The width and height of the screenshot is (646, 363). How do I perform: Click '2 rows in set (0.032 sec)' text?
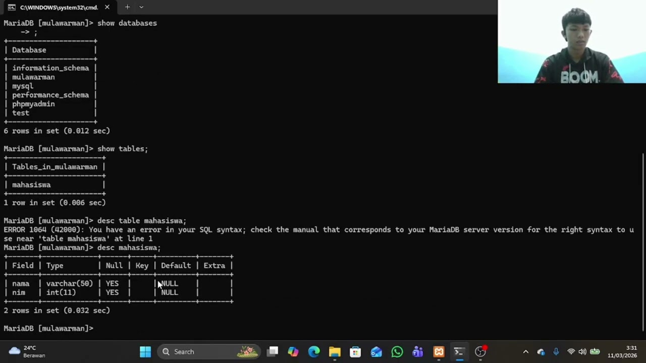(x=57, y=311)
